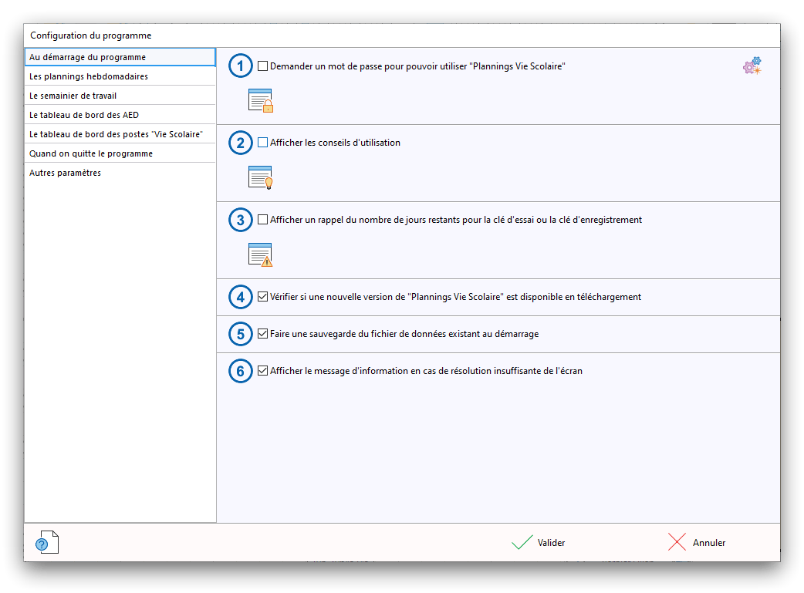Disable new version check checkbox

click(263, 297)
